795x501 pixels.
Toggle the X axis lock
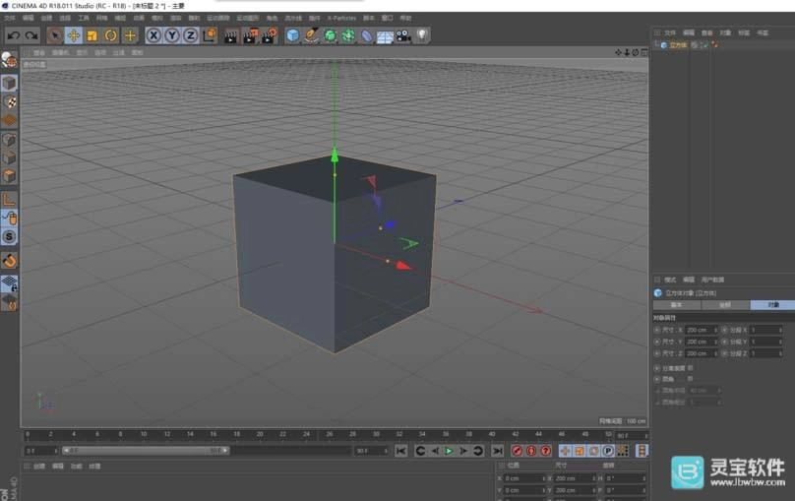click(x=153, y=35)
